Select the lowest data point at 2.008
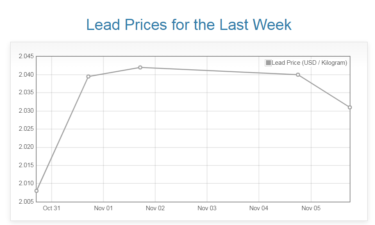The image size is (375, 225). [x=36, y=191]
